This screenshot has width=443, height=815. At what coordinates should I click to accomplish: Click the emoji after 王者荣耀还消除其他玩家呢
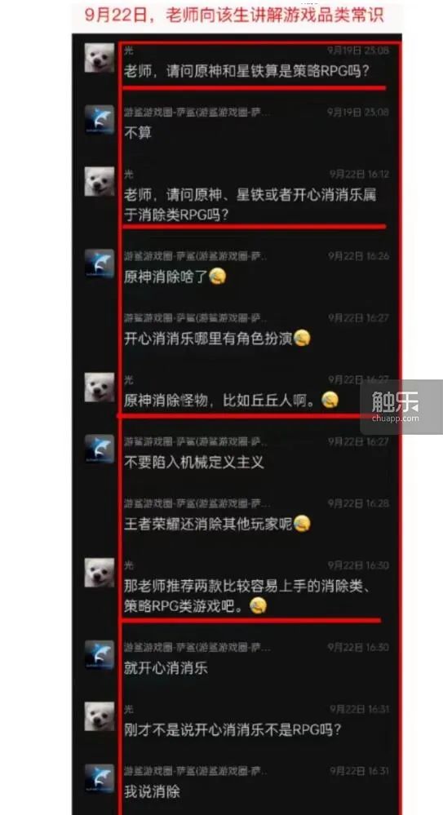click(x=302, y=524)
